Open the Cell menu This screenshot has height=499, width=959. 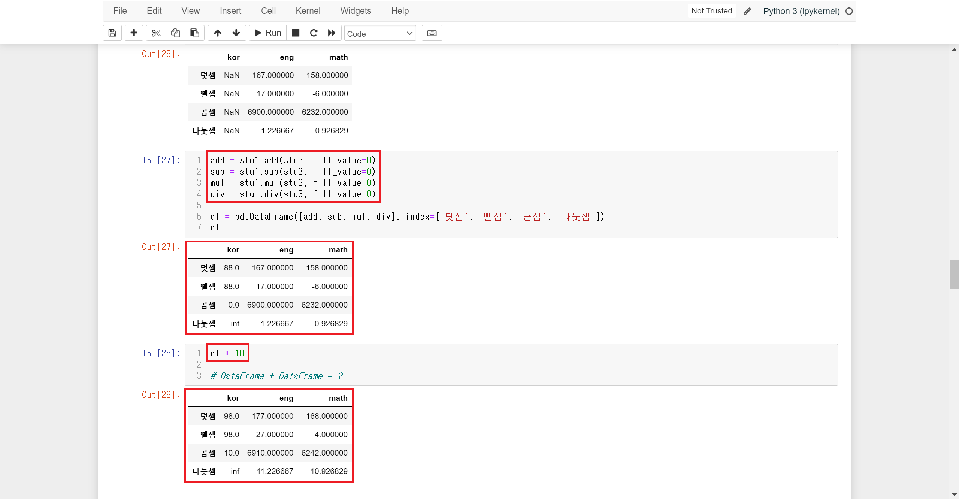coord(268,11)
